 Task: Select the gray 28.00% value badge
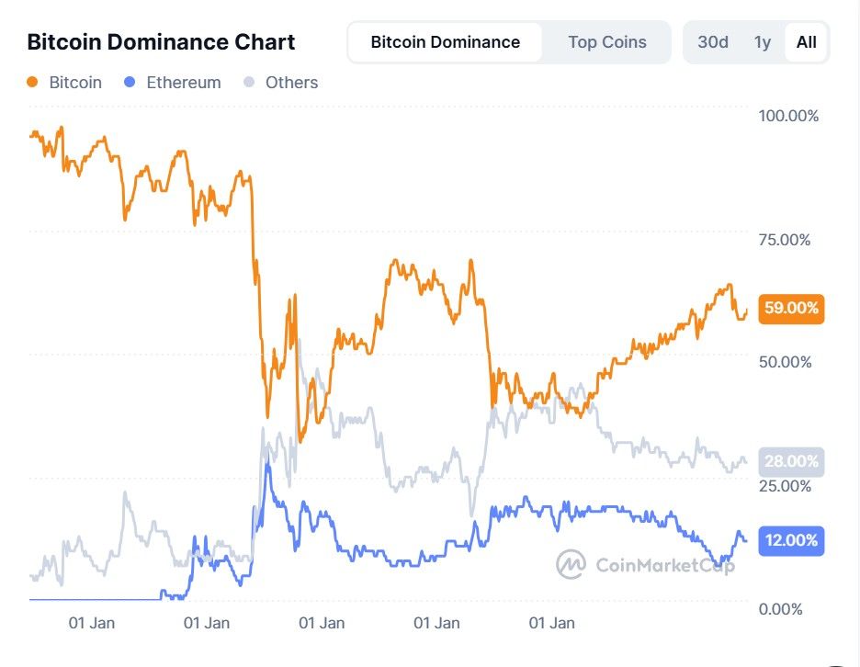[790, 459]
